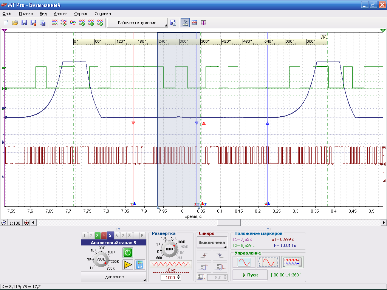Click the waveforms icon with badge 2
Screen dimensions: 387x290
[x=100, y=23]
